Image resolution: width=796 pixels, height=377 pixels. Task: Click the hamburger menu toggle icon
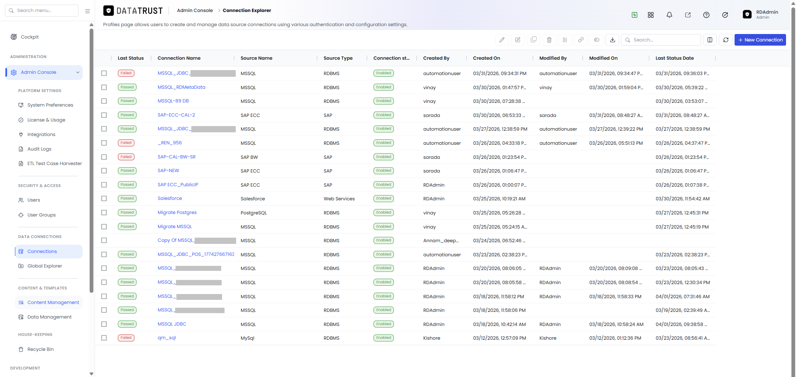click(x=87, y=11)
